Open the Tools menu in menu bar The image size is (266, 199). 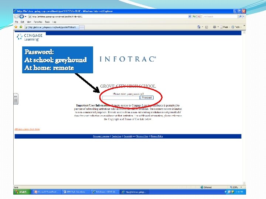tap(47, 22)
